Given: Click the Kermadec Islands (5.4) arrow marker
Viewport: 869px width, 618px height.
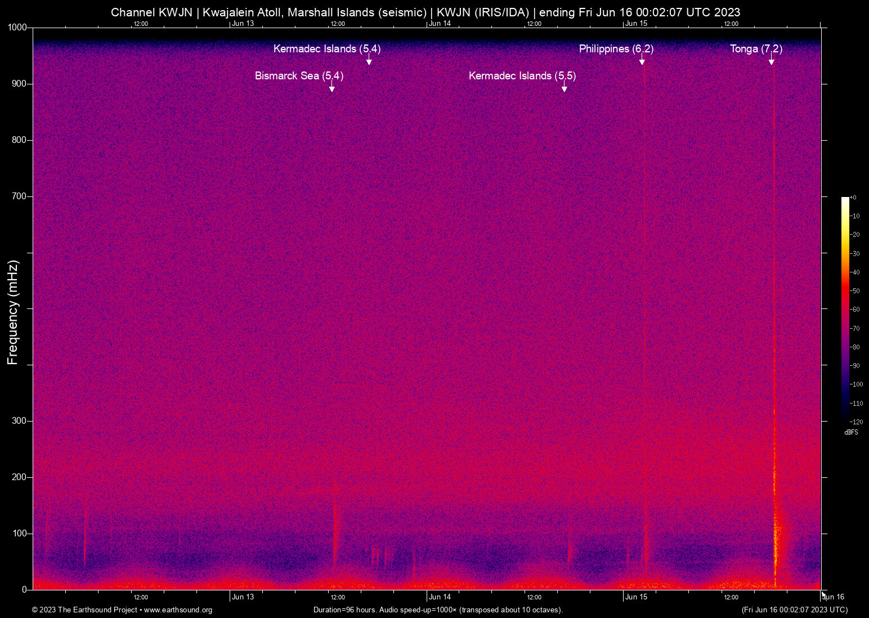Looking at the screenshot, I should click(369, 61).
